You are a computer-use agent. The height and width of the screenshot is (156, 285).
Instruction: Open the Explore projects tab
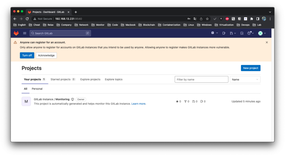[90, 79]
